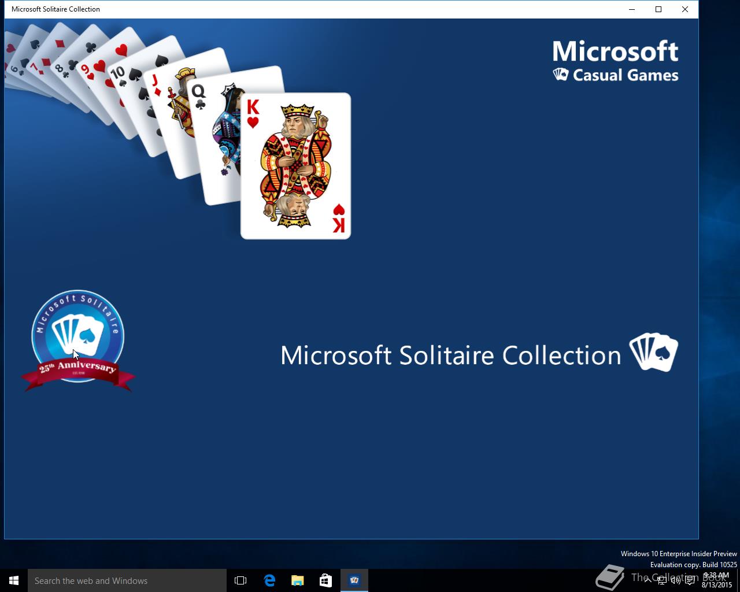Minimize the Microsoft Solitaire Collection window
The width and height of the screenshot is (740, 592).
point(632,9)
